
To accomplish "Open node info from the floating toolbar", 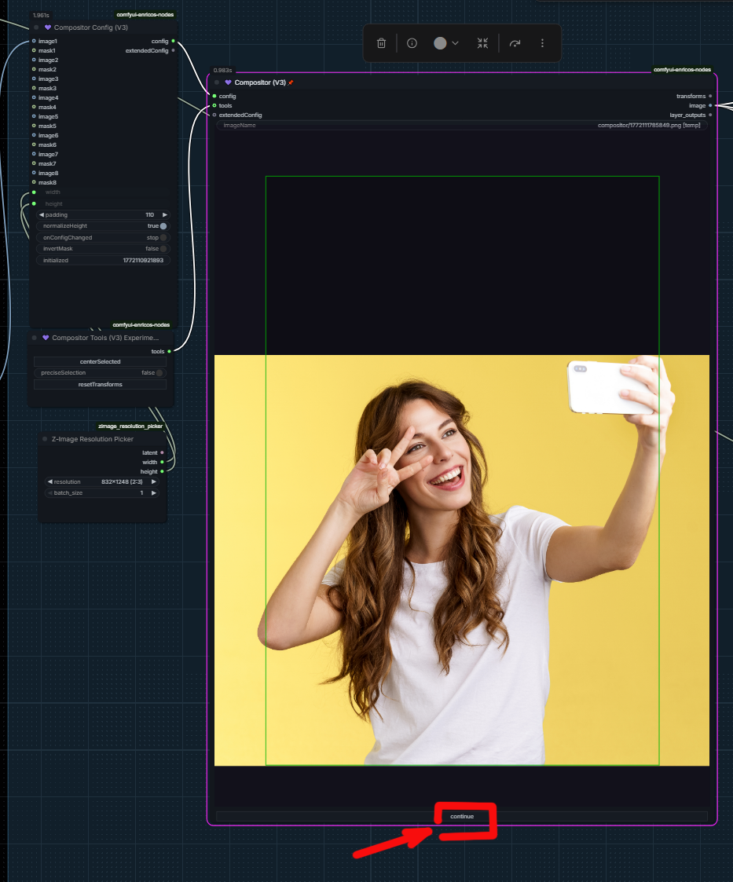I will click(412, 43).
